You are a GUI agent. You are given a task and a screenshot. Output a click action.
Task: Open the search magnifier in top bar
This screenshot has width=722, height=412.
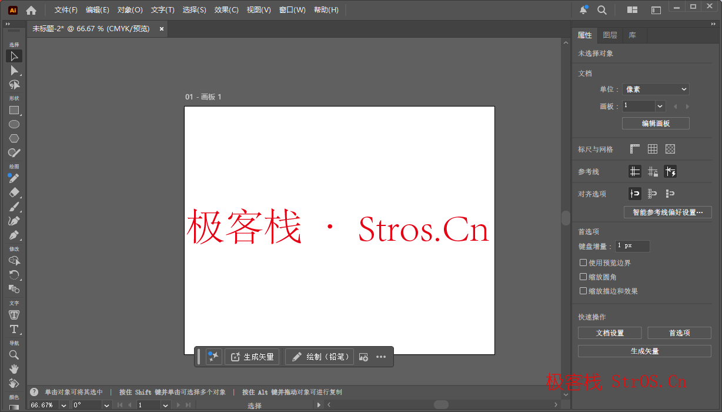tap(602, 10)
